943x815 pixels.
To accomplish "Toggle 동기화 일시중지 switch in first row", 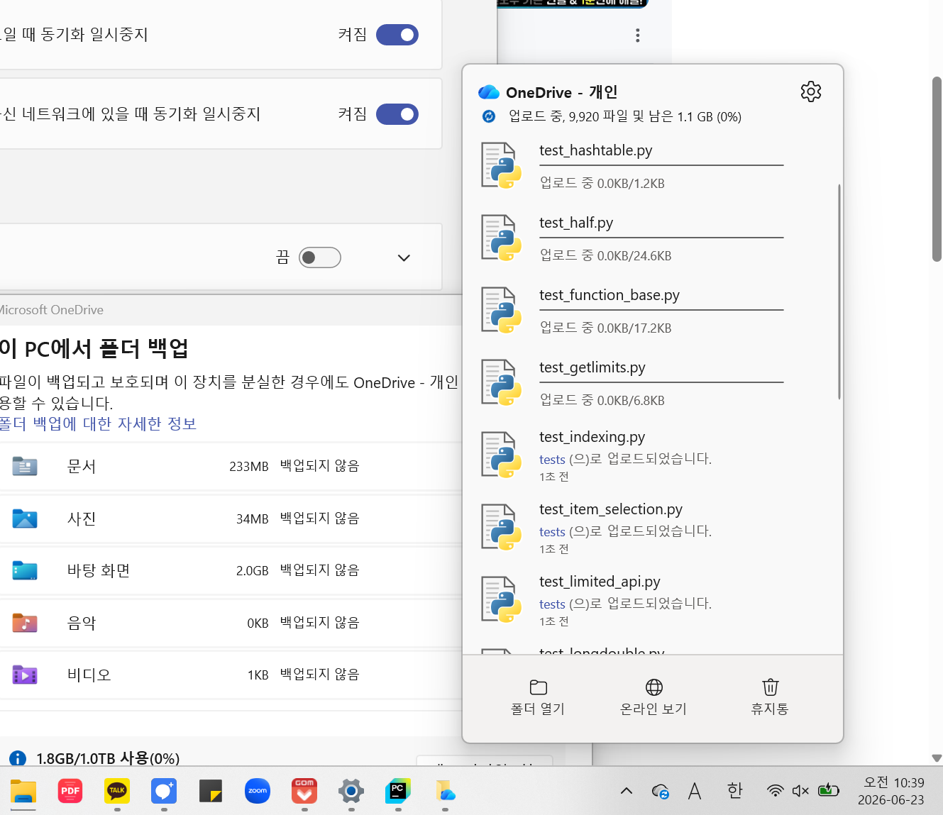I will 397,35.
